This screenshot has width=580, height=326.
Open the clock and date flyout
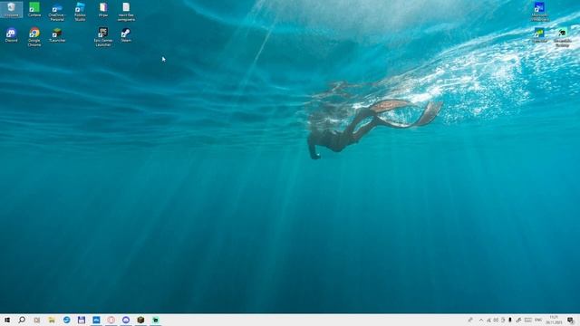point(554,320)
